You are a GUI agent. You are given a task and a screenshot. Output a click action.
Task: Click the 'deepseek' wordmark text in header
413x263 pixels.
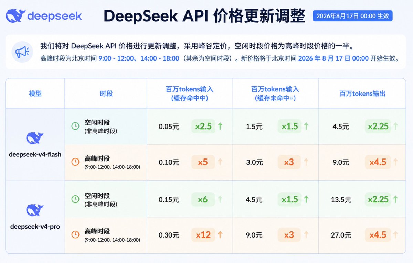[x=54, y=16]
